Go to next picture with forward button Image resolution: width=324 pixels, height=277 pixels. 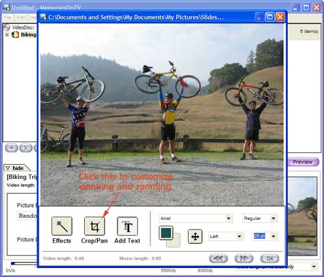tap(244, 258)
